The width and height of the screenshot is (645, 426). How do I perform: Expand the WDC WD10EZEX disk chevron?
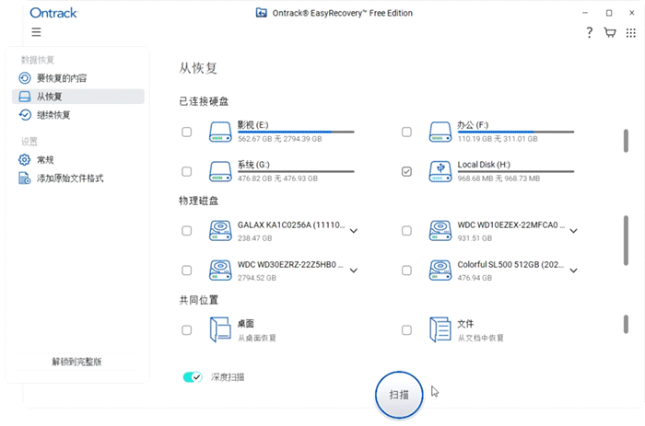coord(573,231)
